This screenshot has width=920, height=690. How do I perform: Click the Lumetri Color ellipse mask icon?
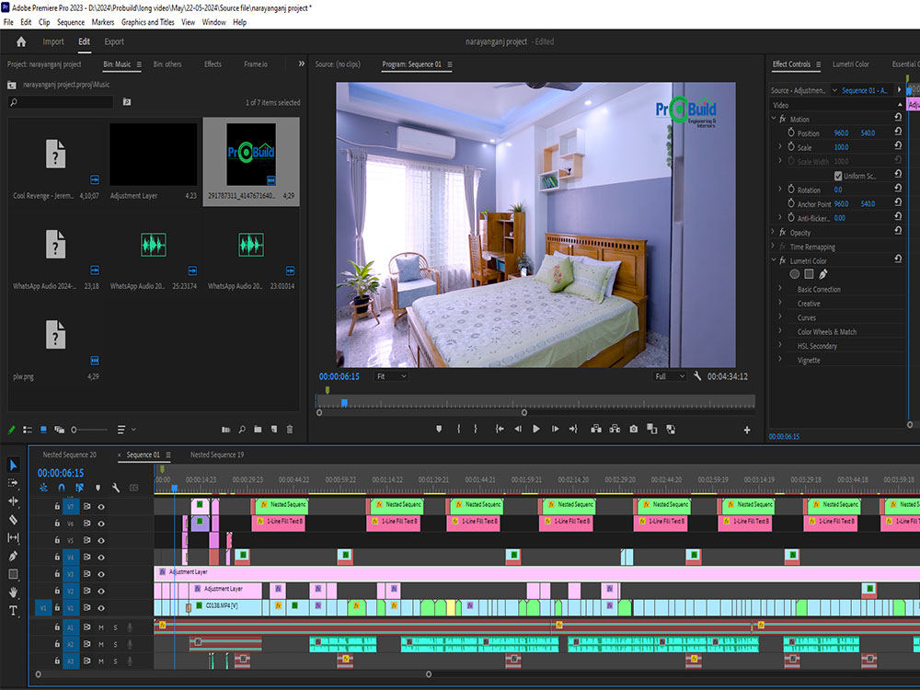(795, 274)
